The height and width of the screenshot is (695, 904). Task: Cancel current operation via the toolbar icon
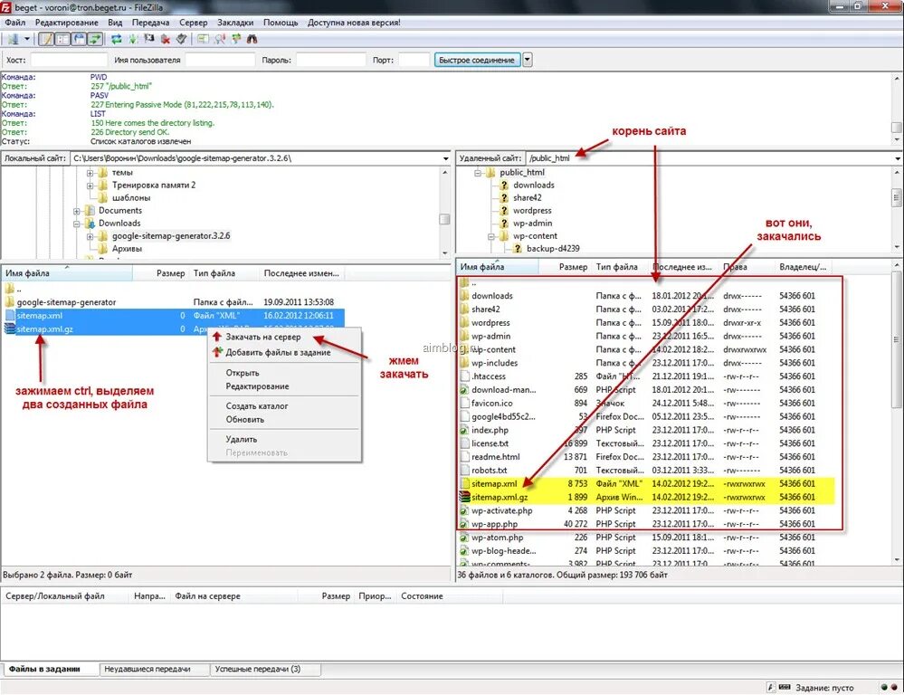tap(149, 39)
